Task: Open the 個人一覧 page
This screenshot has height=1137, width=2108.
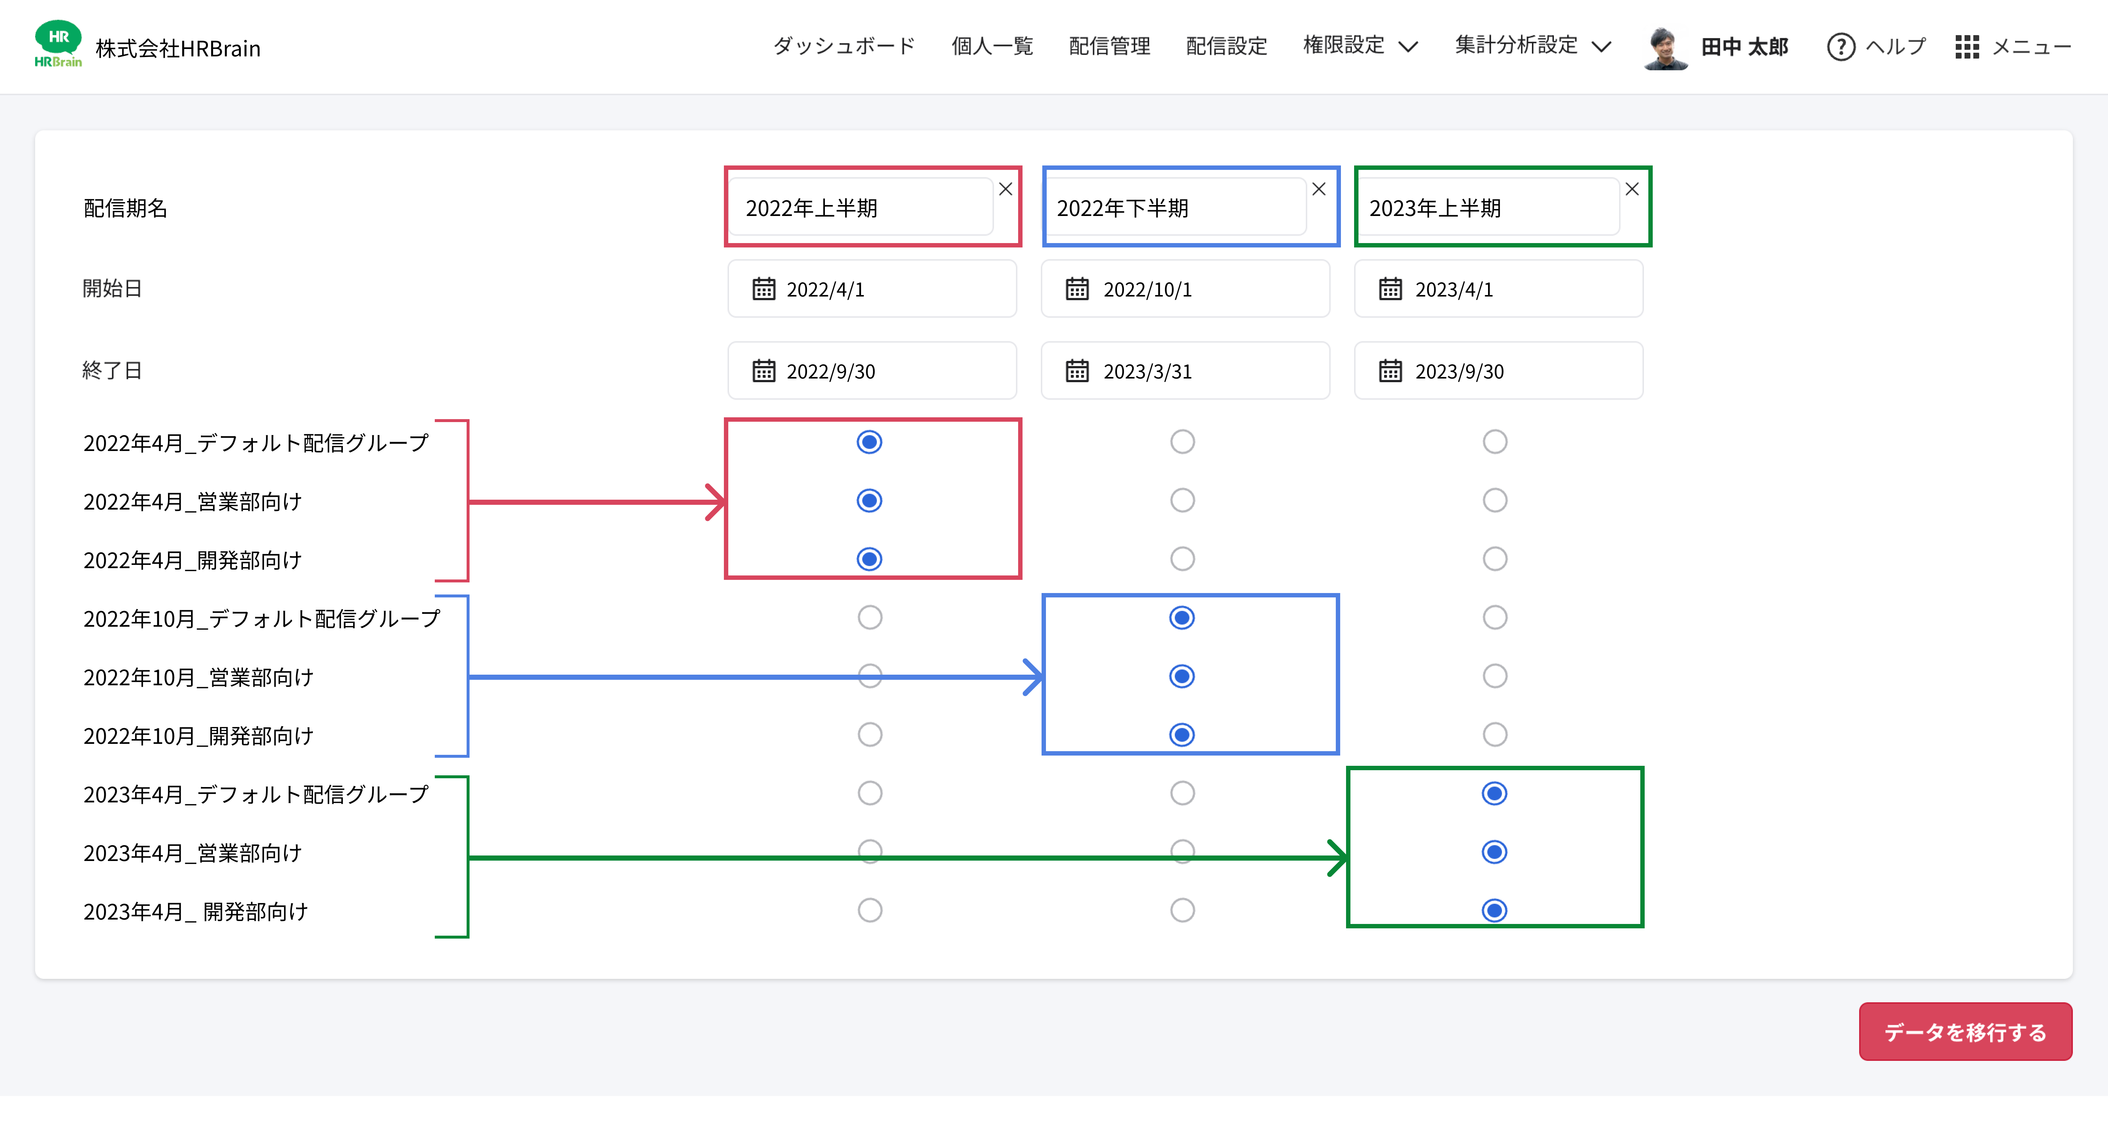Action: click(x=992, y=46)
